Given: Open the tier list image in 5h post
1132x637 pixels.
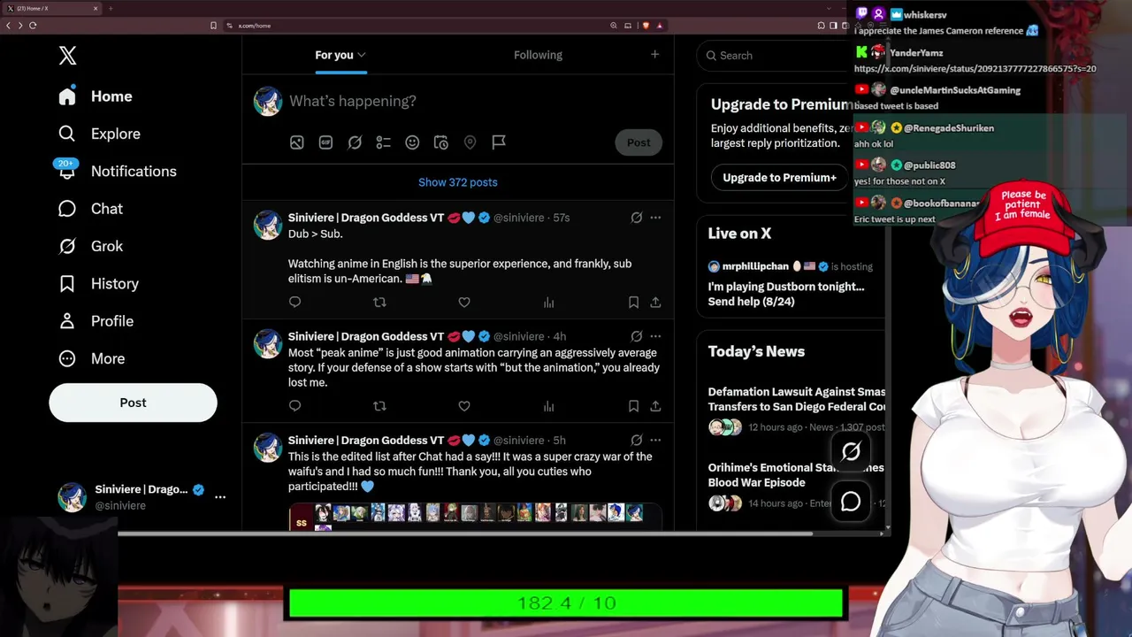Looking at the screenshot, I should (x=476, y=517).
